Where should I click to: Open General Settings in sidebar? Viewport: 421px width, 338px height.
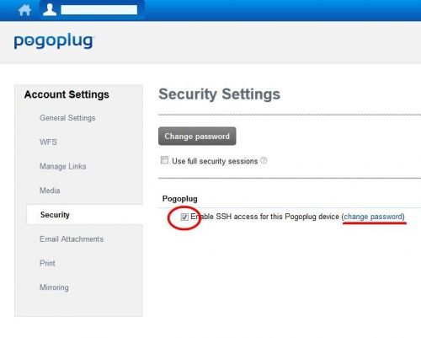pyautogui.click(x=67, y=118)
